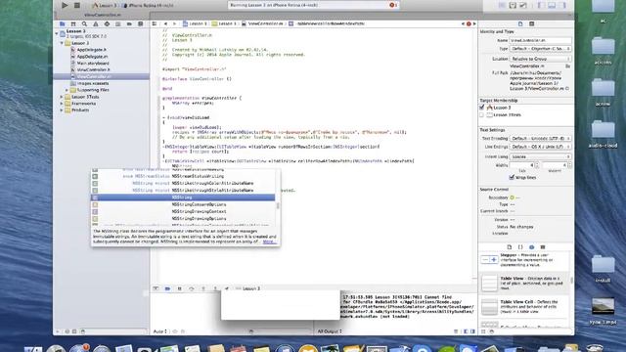Show only the console in debug area
The image size is (626, 352).
coord(472,331)
